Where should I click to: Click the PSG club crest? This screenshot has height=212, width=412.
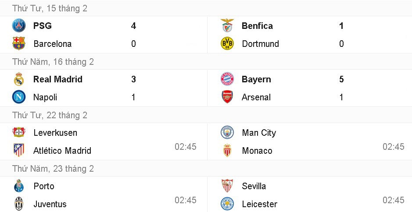point(19,26)
